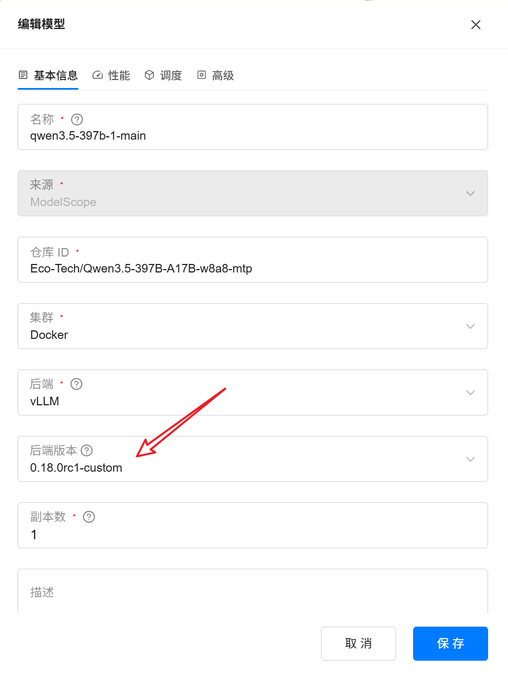
Task: Expand the 后端 dropdown showing vLLM
Action: click(470, 393)
